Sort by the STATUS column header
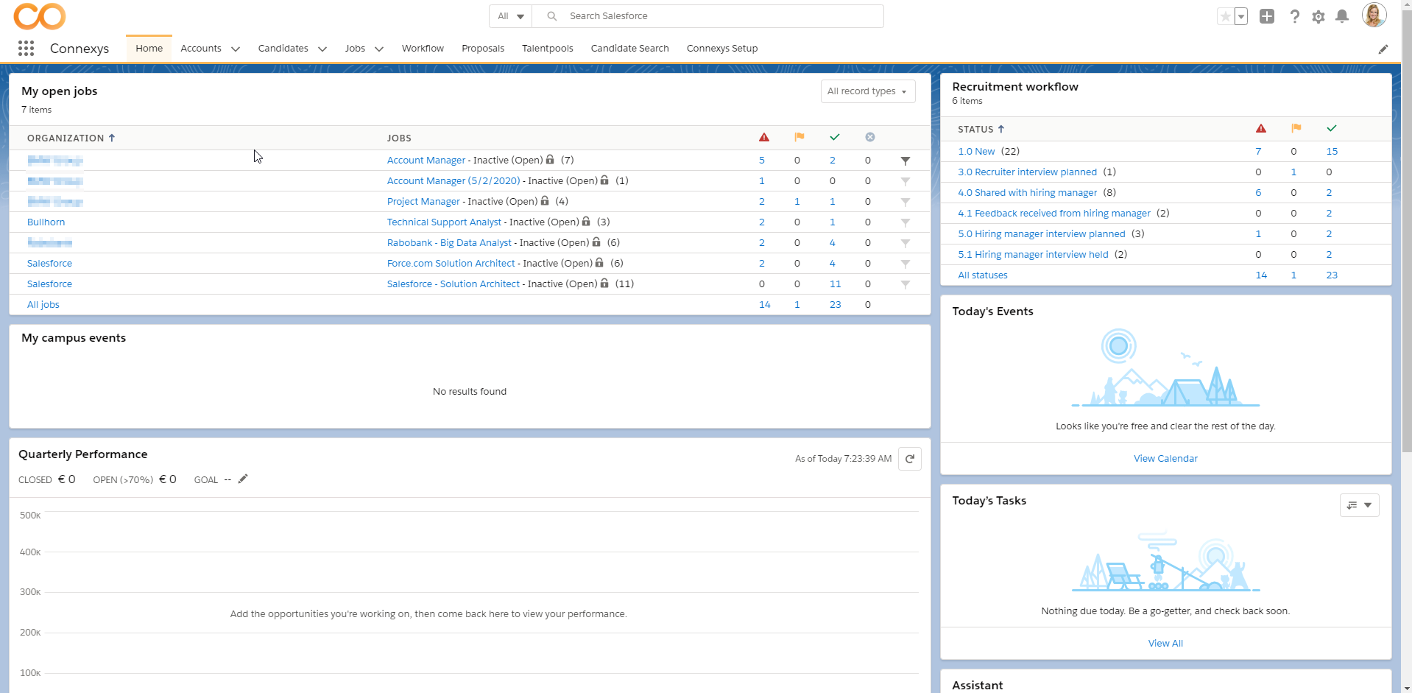The width and height of the screenshot is (1412, 693). pyautogui.click(x=981, y=129)
